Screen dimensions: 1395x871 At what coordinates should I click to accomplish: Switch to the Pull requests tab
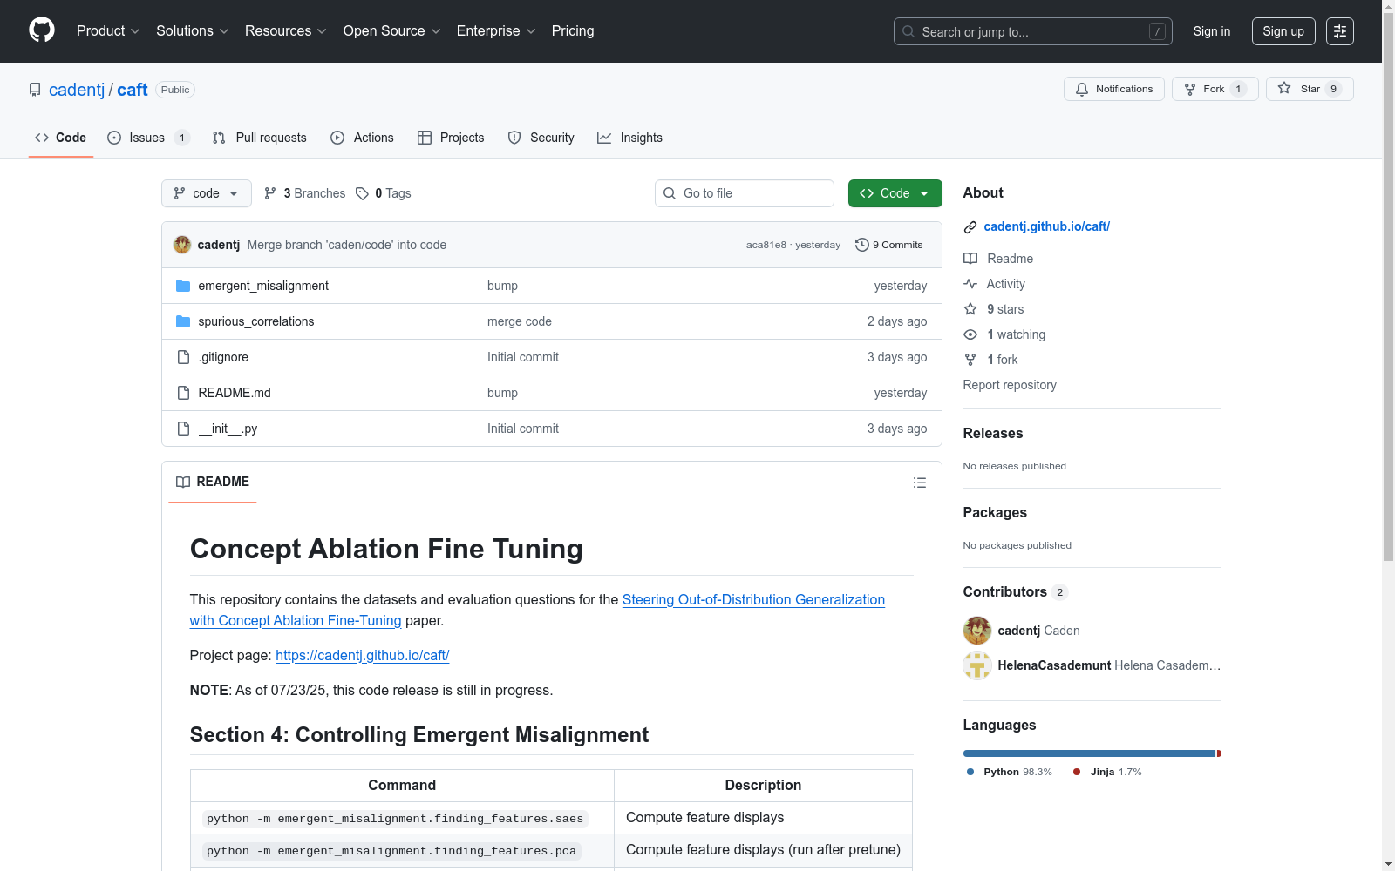click(260, 138)
